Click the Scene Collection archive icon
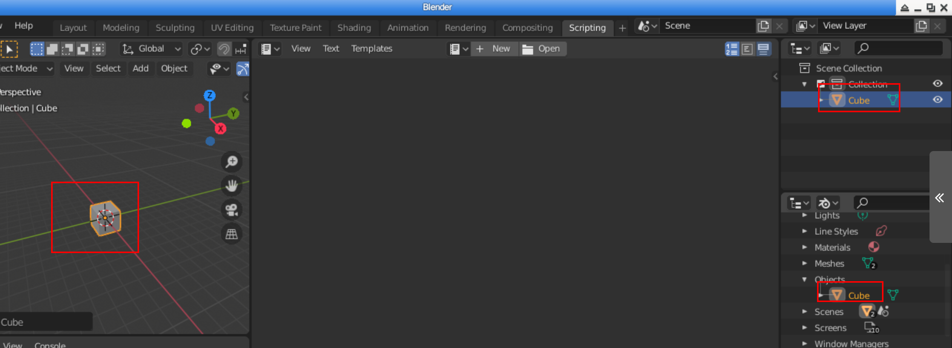Image resolution: width=952 pixels, height=348 pixels. 804,68
